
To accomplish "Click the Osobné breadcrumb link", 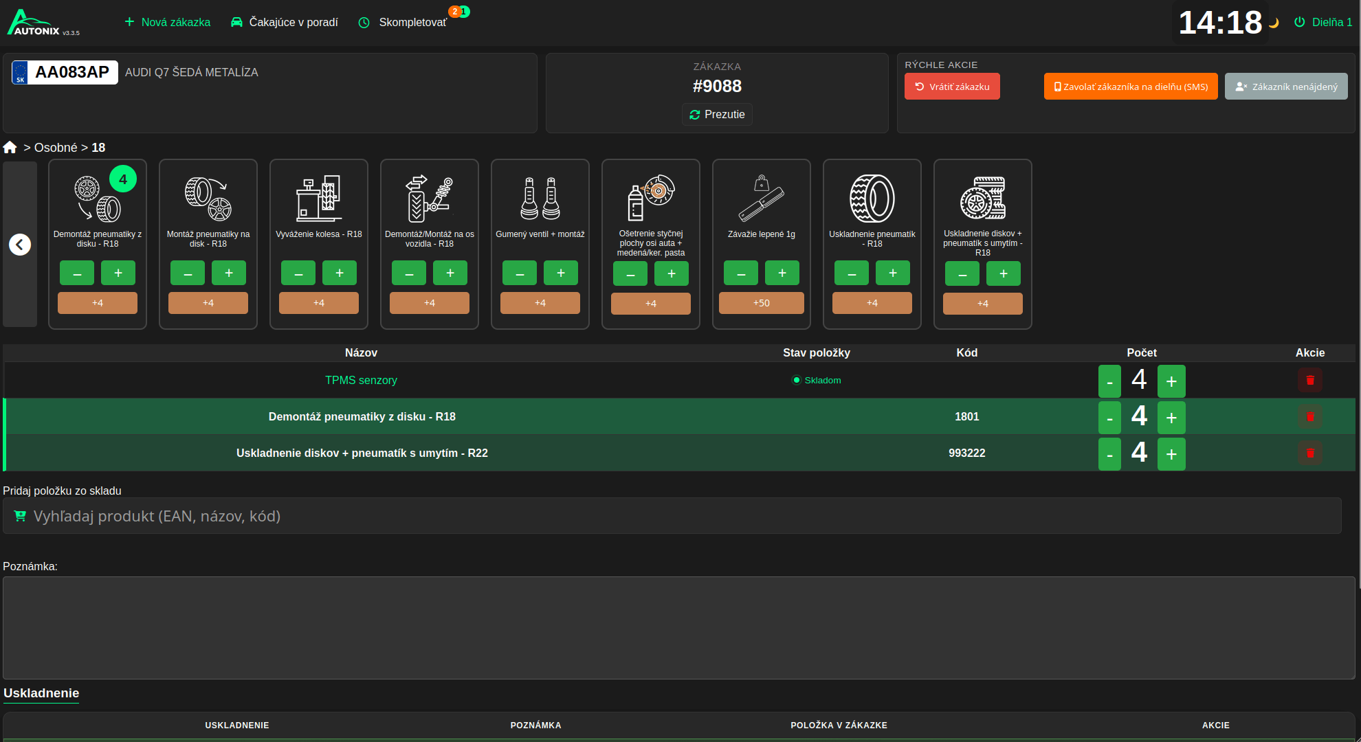I will (56, 148).
